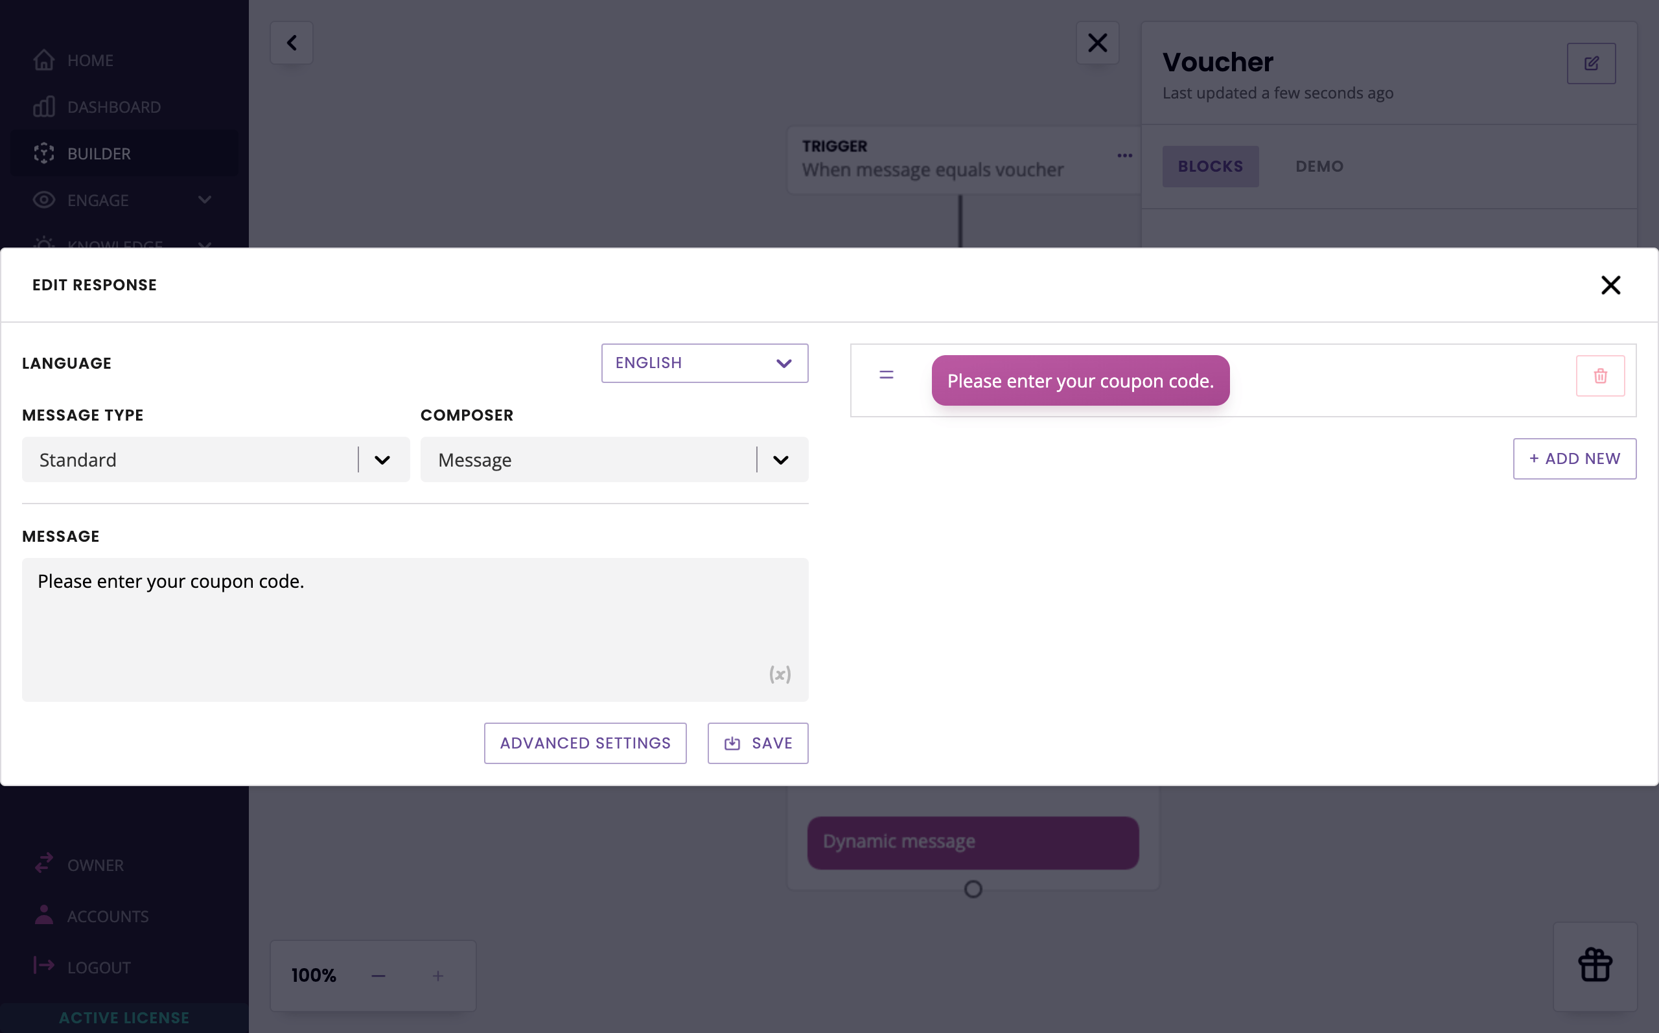Zoom in canvas with plus button
The height and width of the screenshot is (1033, 1659).
tap(438, 975)
